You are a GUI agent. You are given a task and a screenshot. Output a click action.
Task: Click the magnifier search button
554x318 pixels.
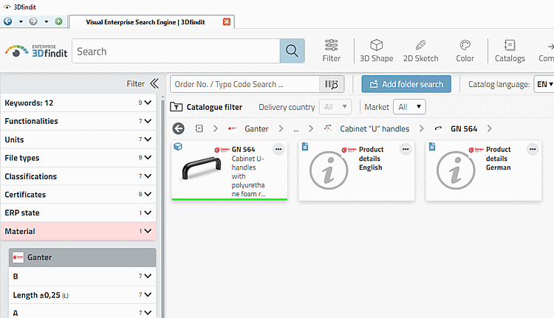[x=293, y=51]
